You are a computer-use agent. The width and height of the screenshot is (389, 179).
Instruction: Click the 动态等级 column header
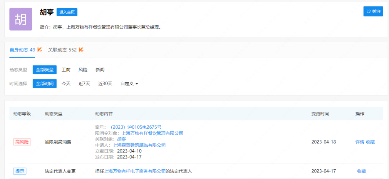coord(22,114)
